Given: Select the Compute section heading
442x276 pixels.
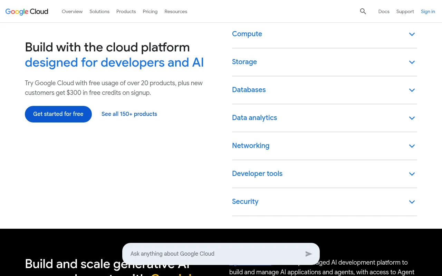Looking at the screenshot, I should point(247,34).
